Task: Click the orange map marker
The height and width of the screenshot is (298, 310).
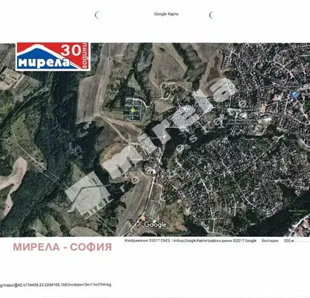Action: pyautogui.click(x=263, y=109)
